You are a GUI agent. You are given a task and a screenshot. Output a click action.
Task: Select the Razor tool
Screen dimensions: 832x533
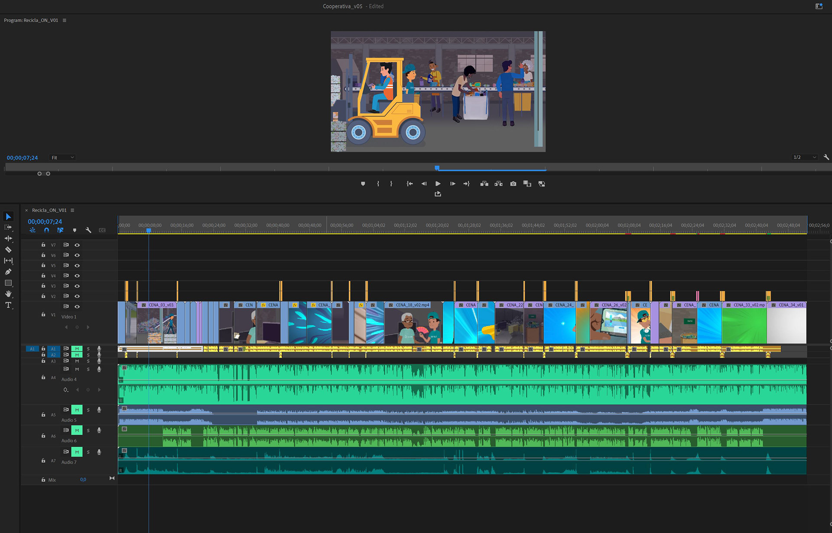click(x=8, y=250)
